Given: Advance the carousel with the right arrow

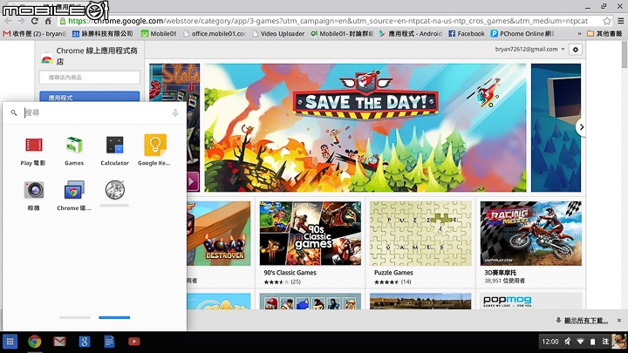Looking at the screenshot, I should [581, 127].
